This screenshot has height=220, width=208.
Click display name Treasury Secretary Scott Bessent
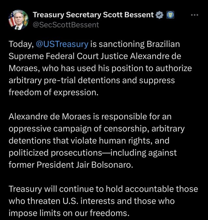tap(93, 15)
